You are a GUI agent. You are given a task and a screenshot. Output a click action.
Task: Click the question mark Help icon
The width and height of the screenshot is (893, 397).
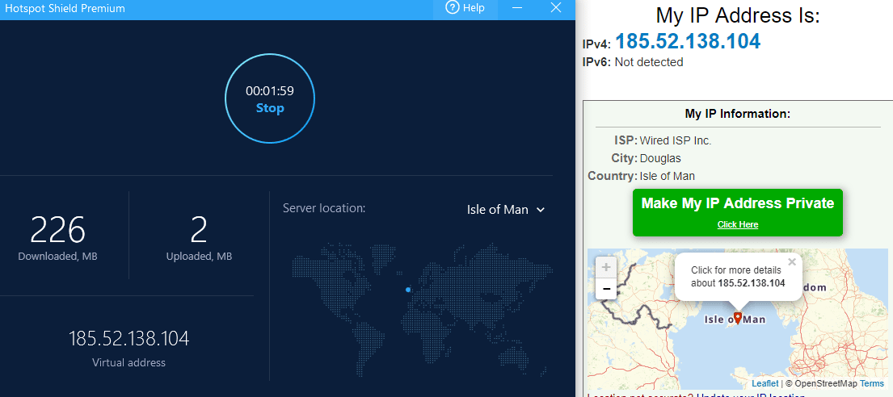(453, 8)
